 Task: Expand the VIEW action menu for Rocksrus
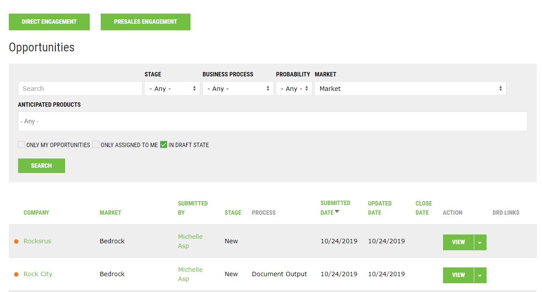click(480, 242)
